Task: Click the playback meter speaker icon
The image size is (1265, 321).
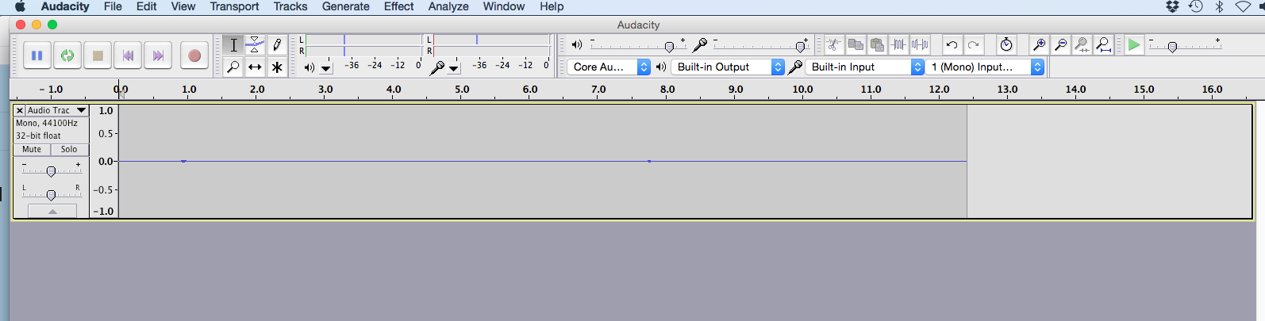Action: pos(310,68)
